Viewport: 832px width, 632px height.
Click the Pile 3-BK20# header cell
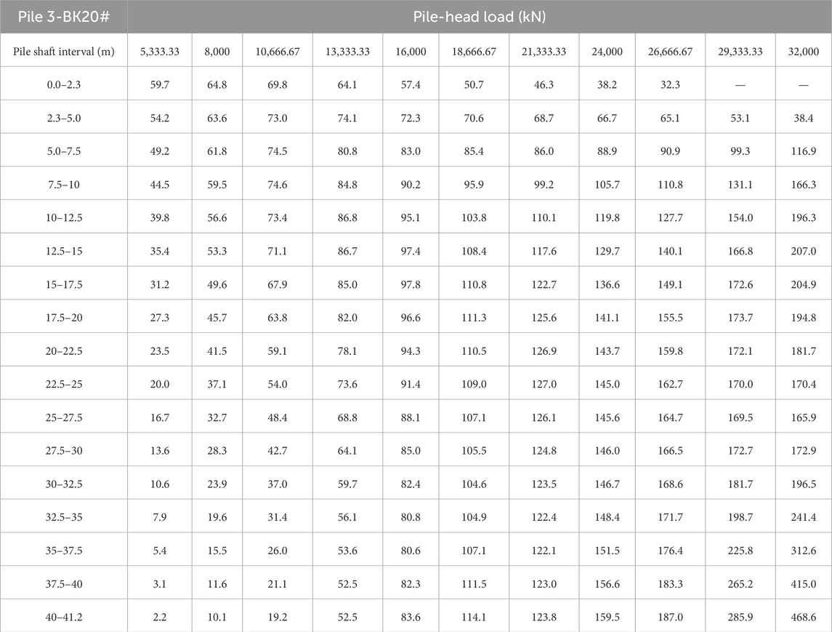tap(64, 17)
